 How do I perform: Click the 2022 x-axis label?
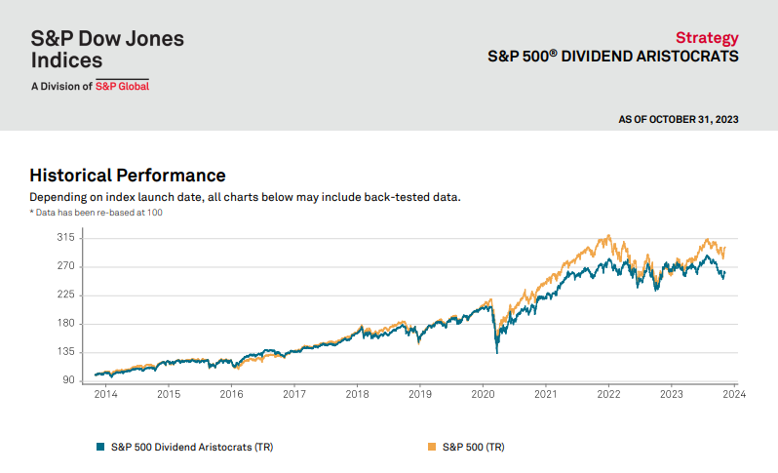point(608,394)
